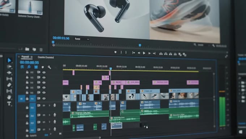This screenshot has height=139, width=246.
Task: Select the Razor tool
Action: 9,85
